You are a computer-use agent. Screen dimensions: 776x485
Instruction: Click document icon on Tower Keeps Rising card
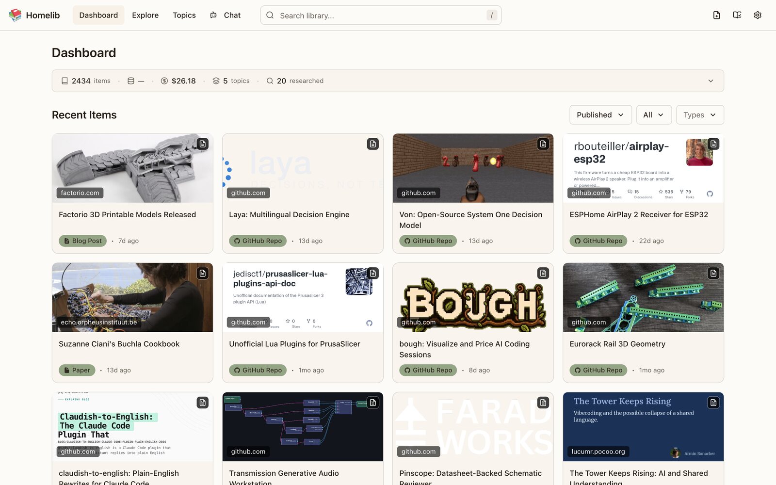tap(713, 403)
